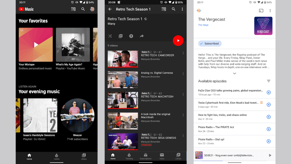Open Library tab in YouTube

pos(178,156)
